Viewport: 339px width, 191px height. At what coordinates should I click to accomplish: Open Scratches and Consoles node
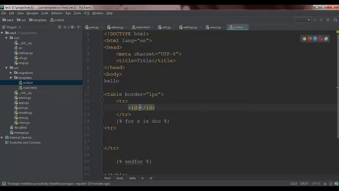pyautogui.click(x=23, y=143)
